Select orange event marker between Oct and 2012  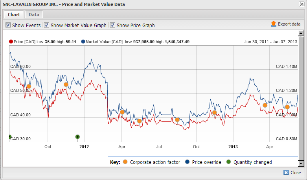66,84
